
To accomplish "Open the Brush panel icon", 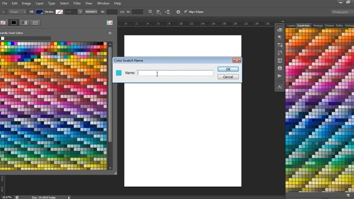I will [280, 37].
